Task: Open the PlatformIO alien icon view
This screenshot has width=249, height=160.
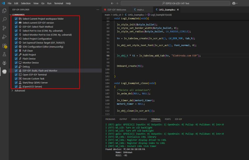Action: [x=4, y=63]
